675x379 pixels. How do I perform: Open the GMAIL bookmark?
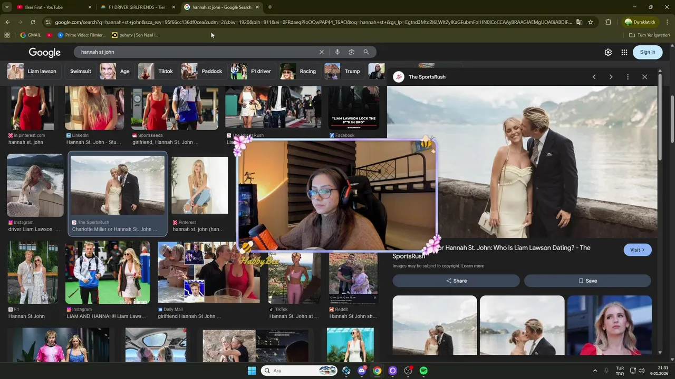coord(30,35)
